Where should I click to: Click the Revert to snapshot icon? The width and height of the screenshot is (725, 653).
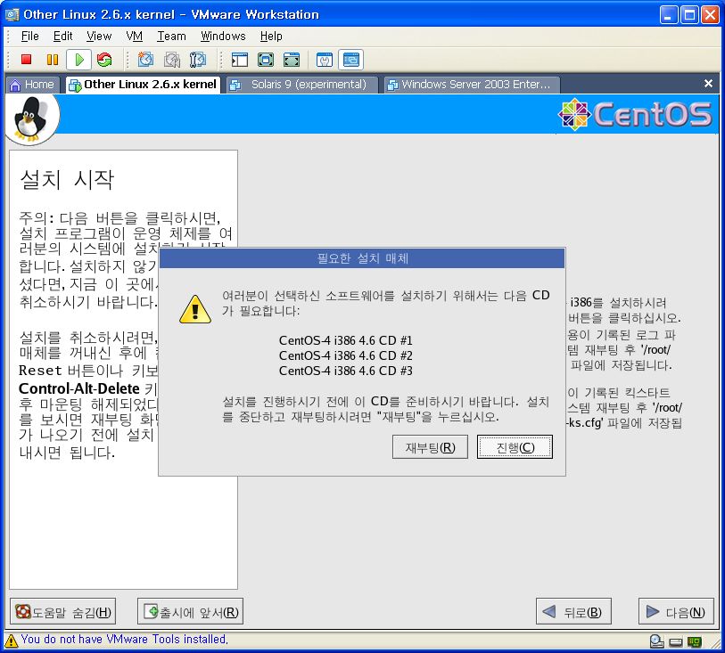[171, 60]
